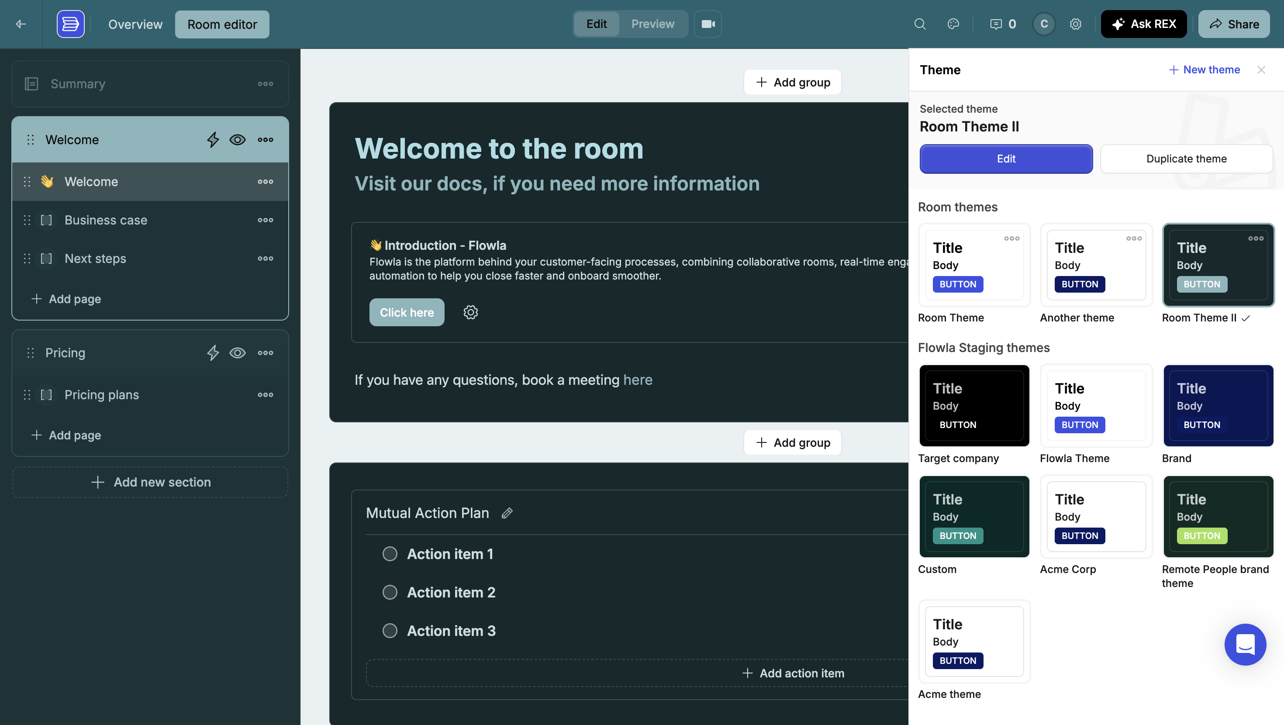This screenshot has height=725, width=1284.
Task: Click Add new section
Action: pos(150,482)
